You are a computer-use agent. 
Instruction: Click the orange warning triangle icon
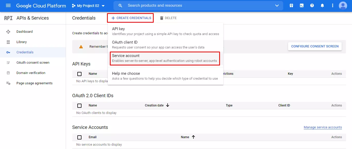81,47
